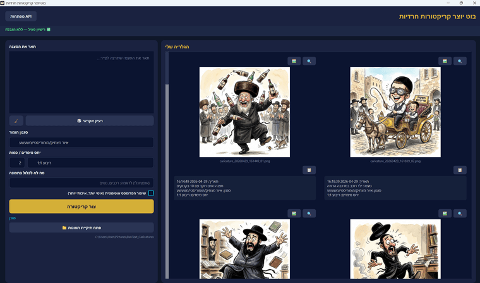Click the picture icon above the horse carriage caricature
Viewport: 480px width, 283px height.
(445, 61)
